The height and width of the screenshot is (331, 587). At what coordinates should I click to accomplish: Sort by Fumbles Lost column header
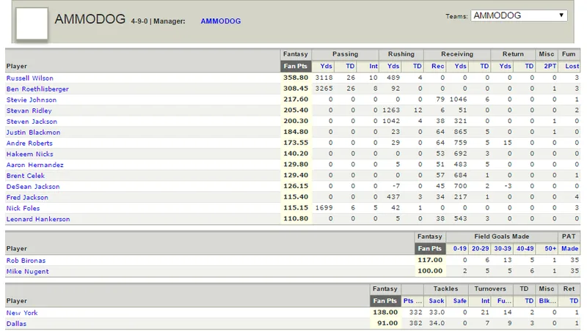(x=572, y=66)
